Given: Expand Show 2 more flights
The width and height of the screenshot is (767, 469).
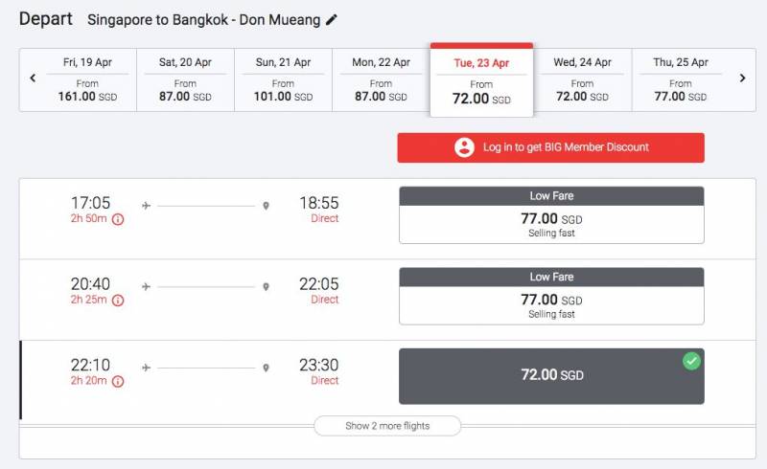Looking at the screenshot, I should point(387,426).
